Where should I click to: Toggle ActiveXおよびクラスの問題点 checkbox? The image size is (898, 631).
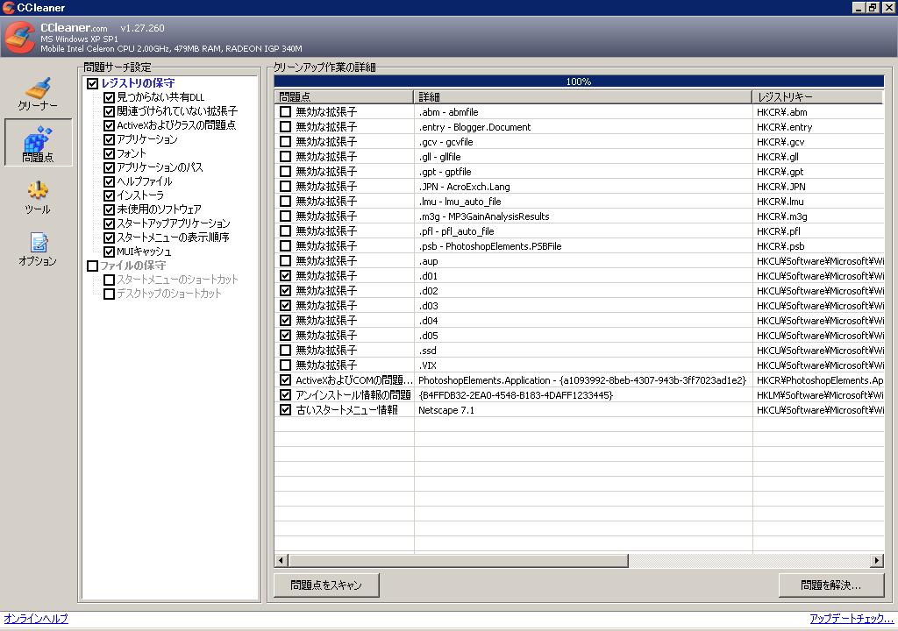coord(109,125)
